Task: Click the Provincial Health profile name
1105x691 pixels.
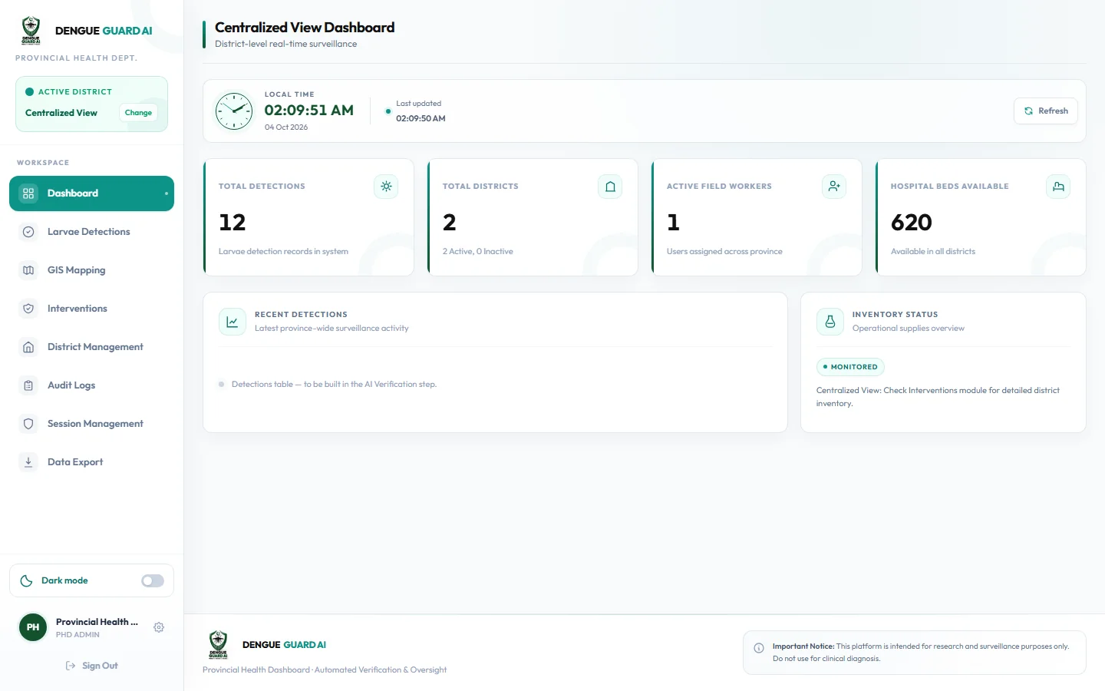Action: coord(97,622)
